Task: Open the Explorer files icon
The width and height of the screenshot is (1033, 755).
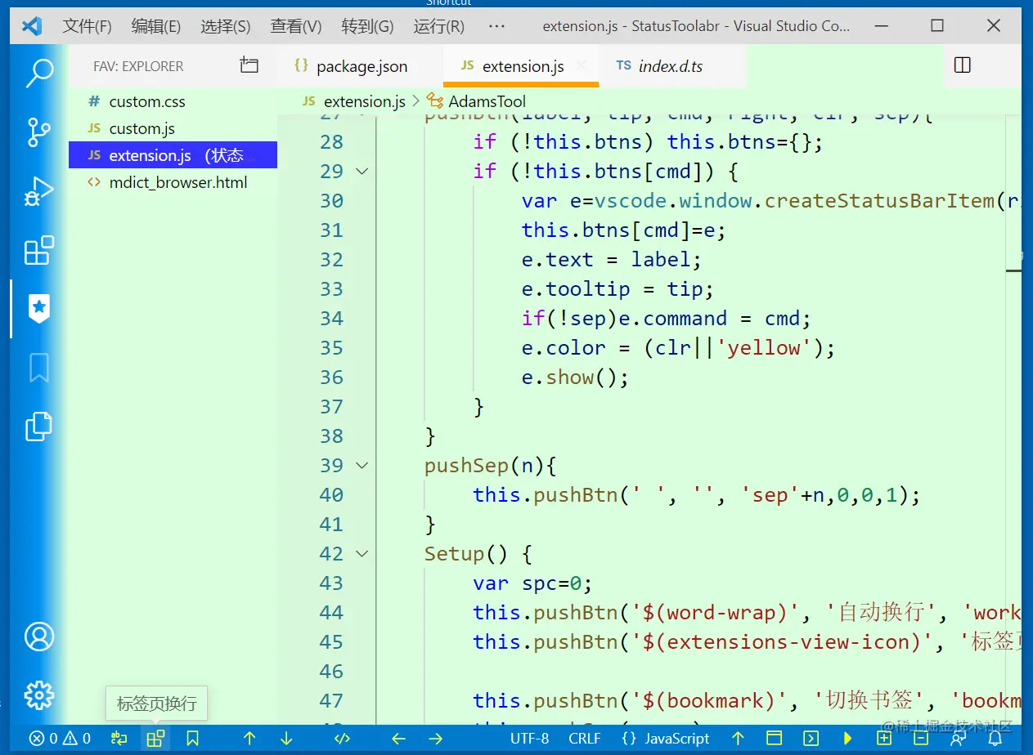Action: pyautogui.click(x=39, y=427)
